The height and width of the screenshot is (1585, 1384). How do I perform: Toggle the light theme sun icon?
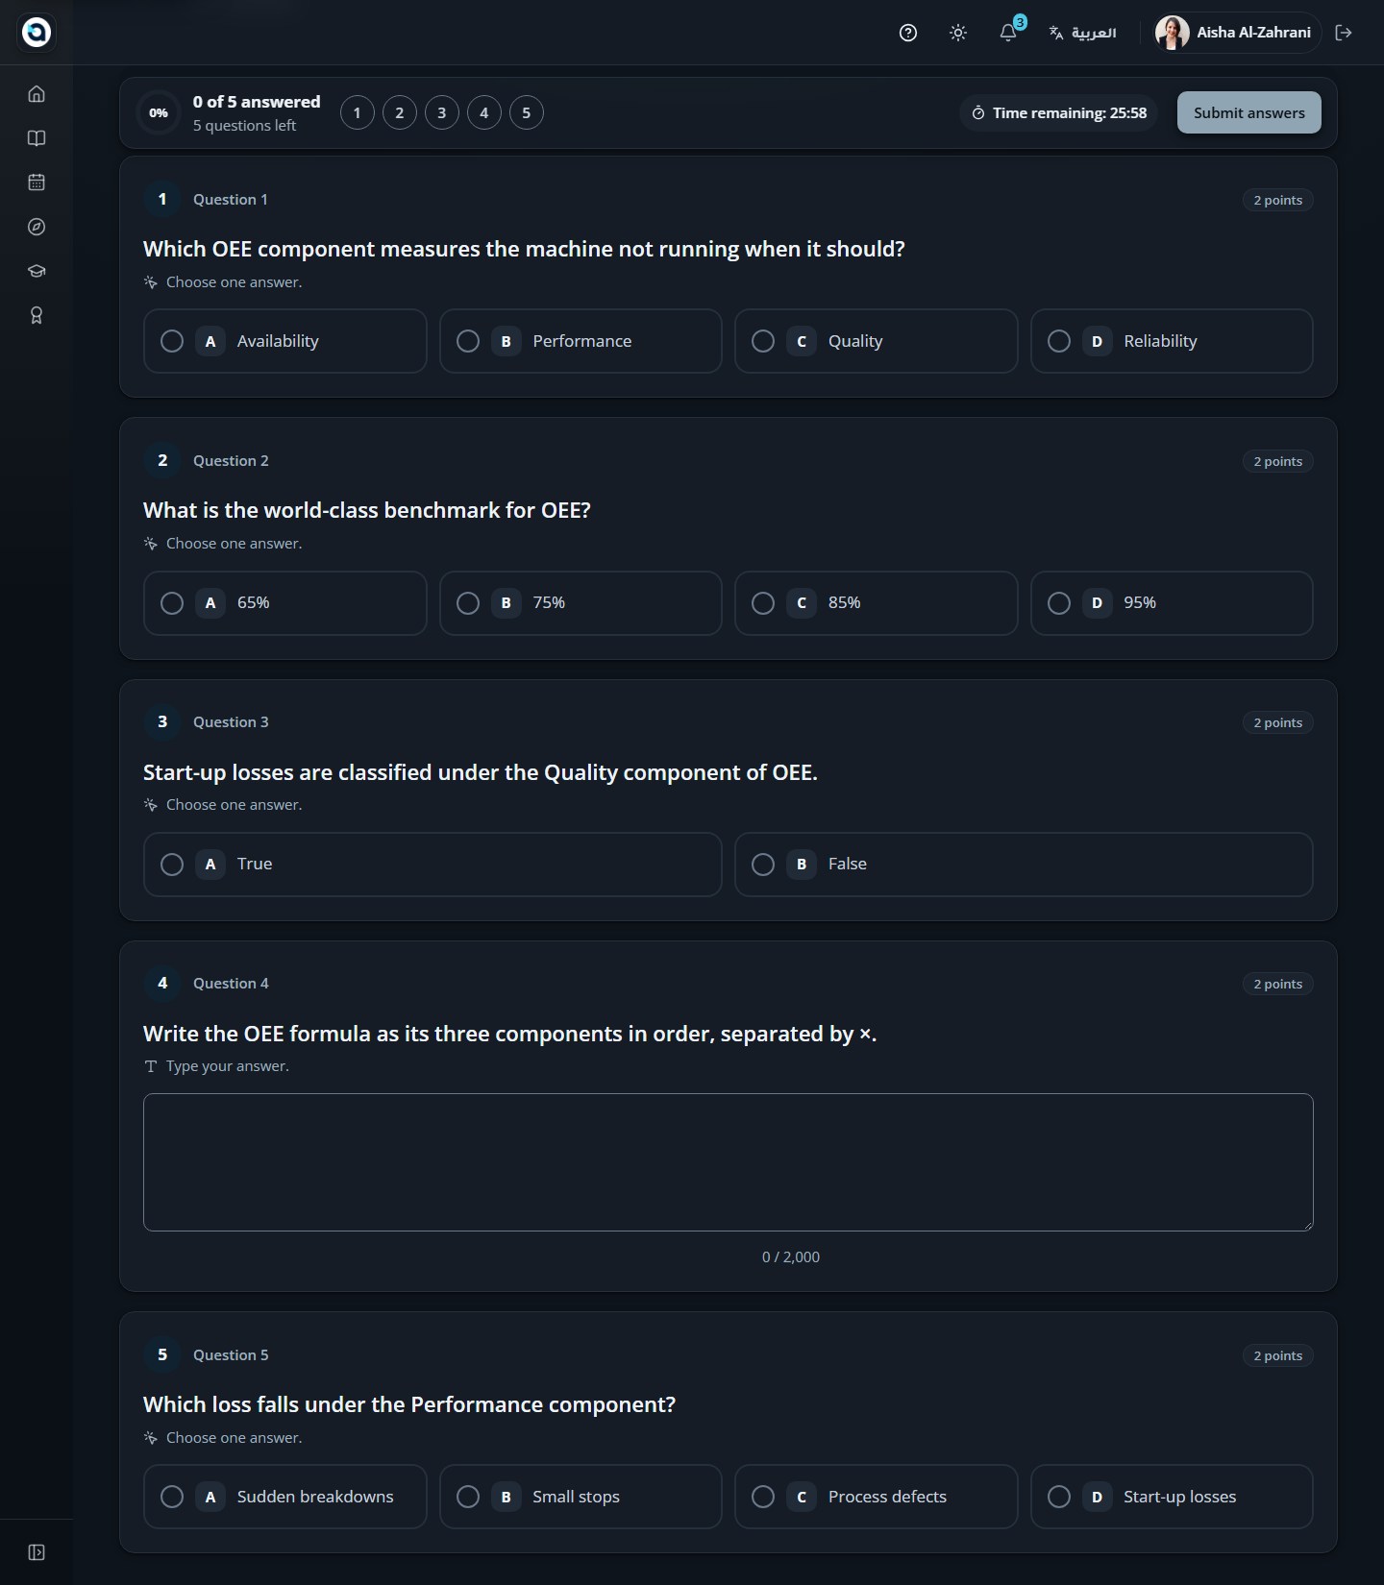coord(958,33)
